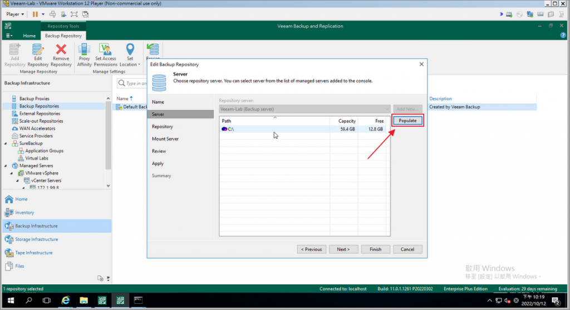Click the Veeam help question mark icon
Viewport: 570px width, 310px height.
click(x=563, y=35)
